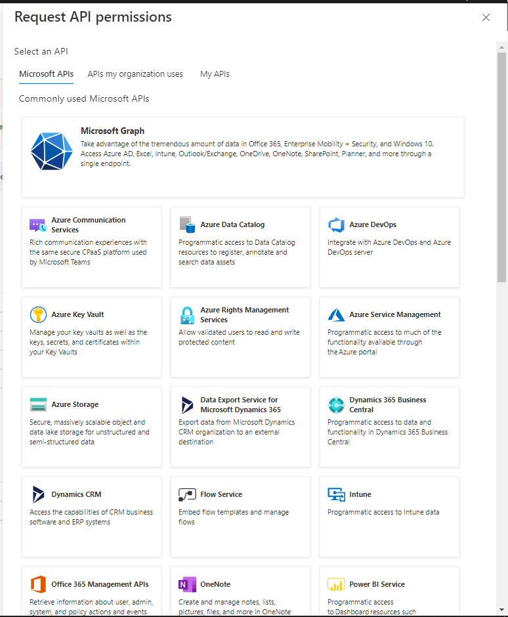Select the Azure Key Vault title
This screenshot has width=508, height=617.
coord(77,314)
